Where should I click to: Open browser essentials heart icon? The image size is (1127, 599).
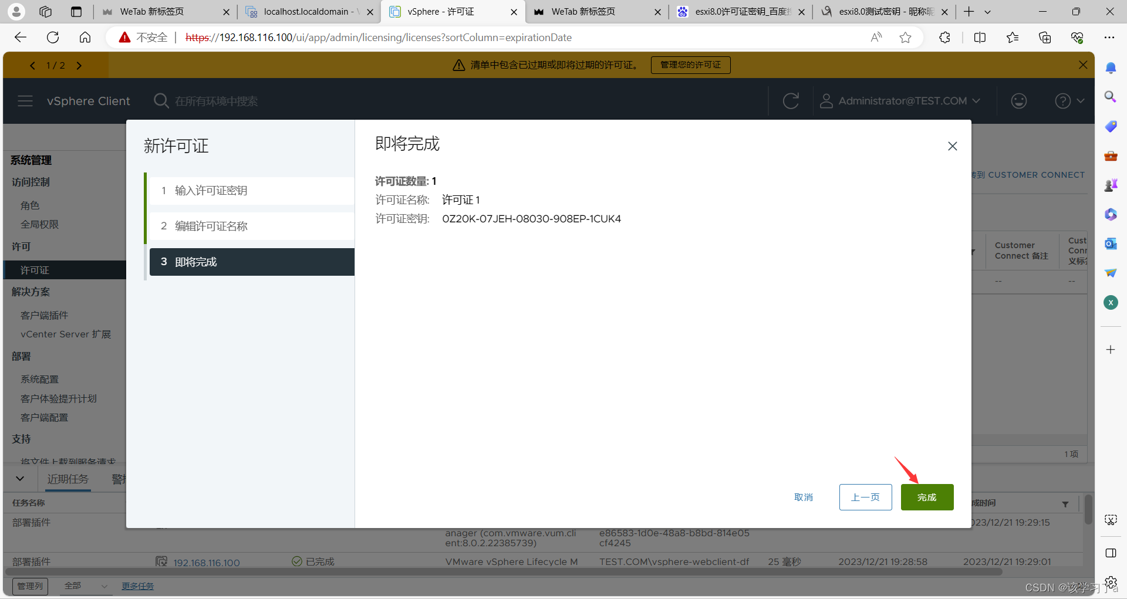1077,38
